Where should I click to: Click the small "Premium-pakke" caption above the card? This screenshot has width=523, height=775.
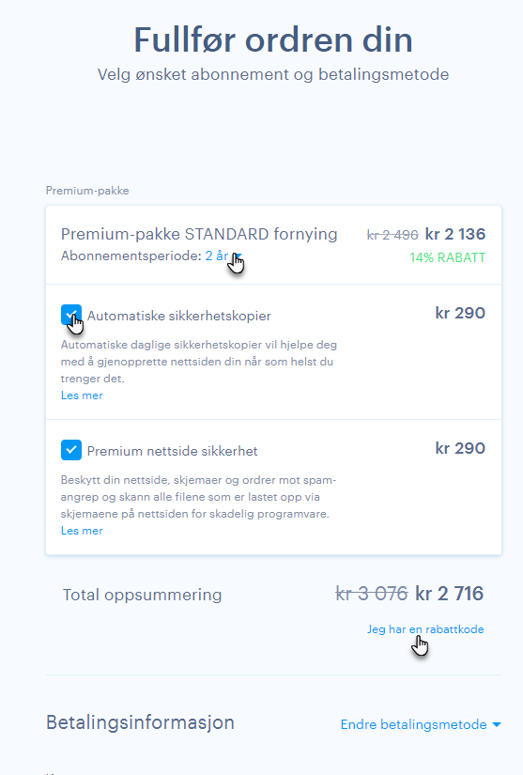(87, 191)
